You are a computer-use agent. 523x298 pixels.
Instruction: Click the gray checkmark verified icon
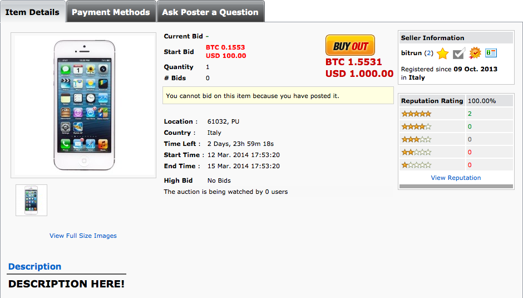pos(459,53)
